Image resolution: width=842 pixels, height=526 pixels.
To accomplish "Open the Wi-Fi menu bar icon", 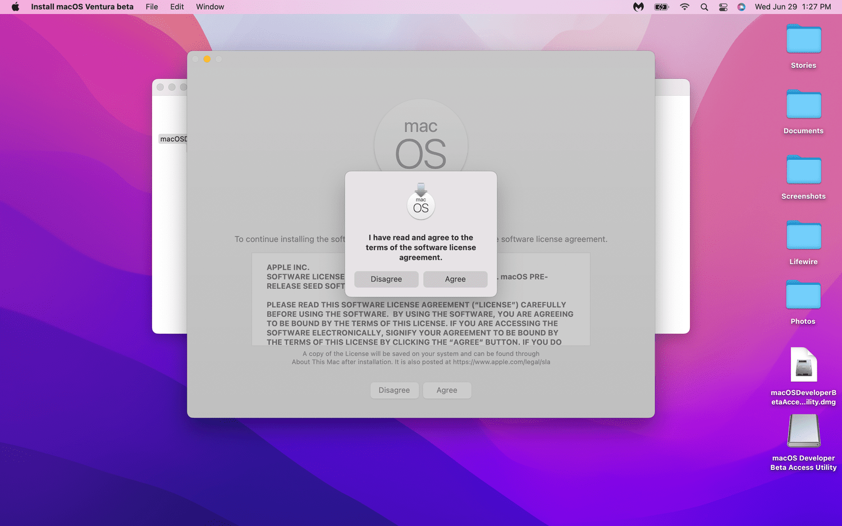I will tap(684, 7).
